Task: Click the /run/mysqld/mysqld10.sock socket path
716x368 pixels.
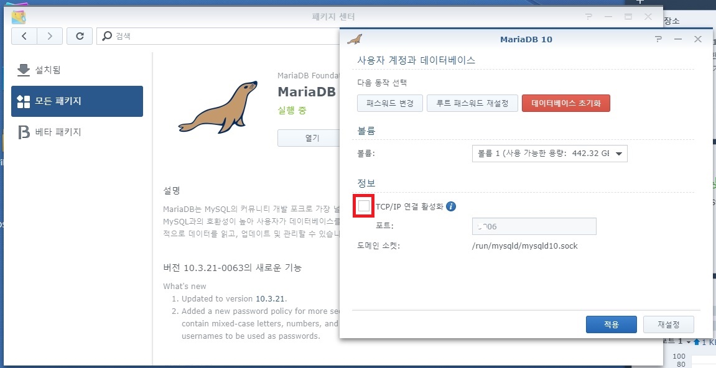Action: 524,246
